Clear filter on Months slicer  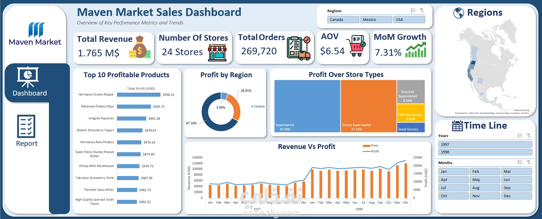(x=529, y=162)
